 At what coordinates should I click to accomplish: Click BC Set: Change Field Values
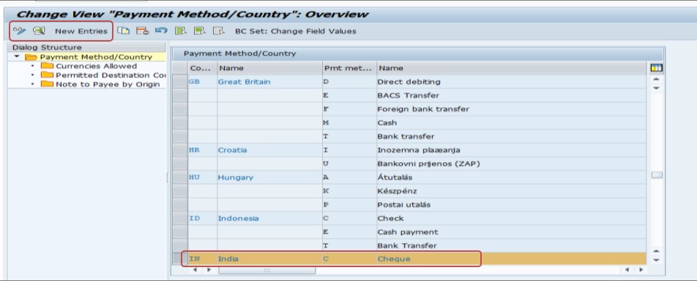pyautogui.click(x=296, y=31)
